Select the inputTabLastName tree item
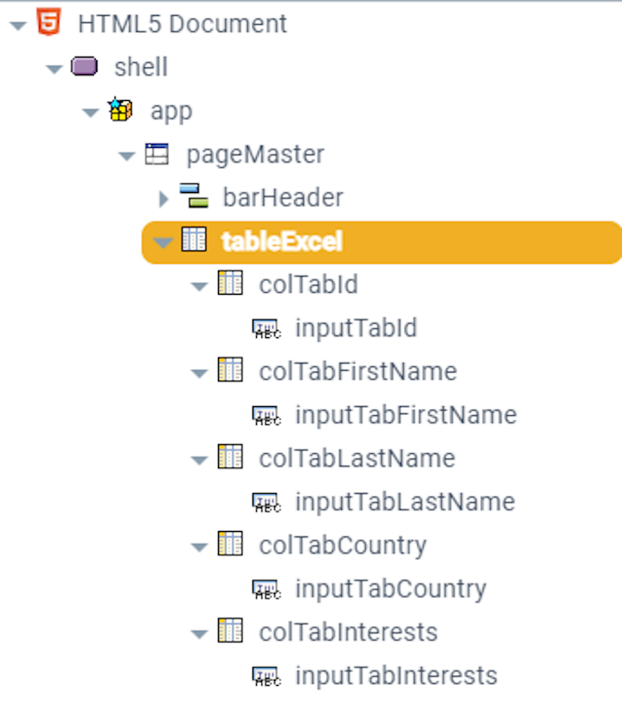Viewport: 622px width, 708px height. (x=404, y=502)
